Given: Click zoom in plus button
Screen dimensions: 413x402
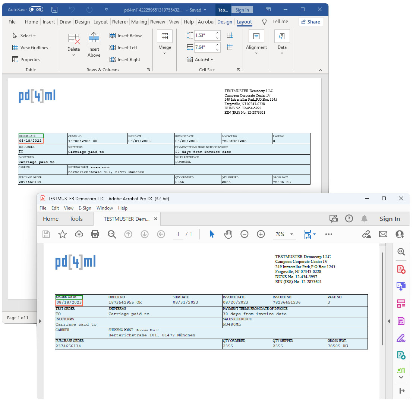Looking at the screenshot, I should (x=261, y=234).
